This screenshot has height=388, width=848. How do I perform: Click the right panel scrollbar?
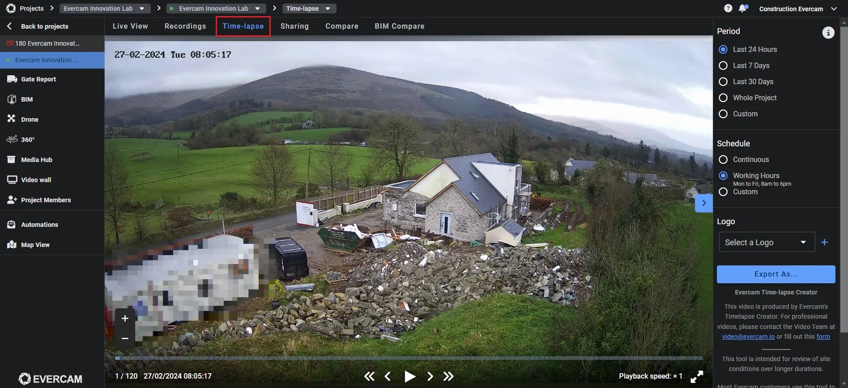click(844, 179)
